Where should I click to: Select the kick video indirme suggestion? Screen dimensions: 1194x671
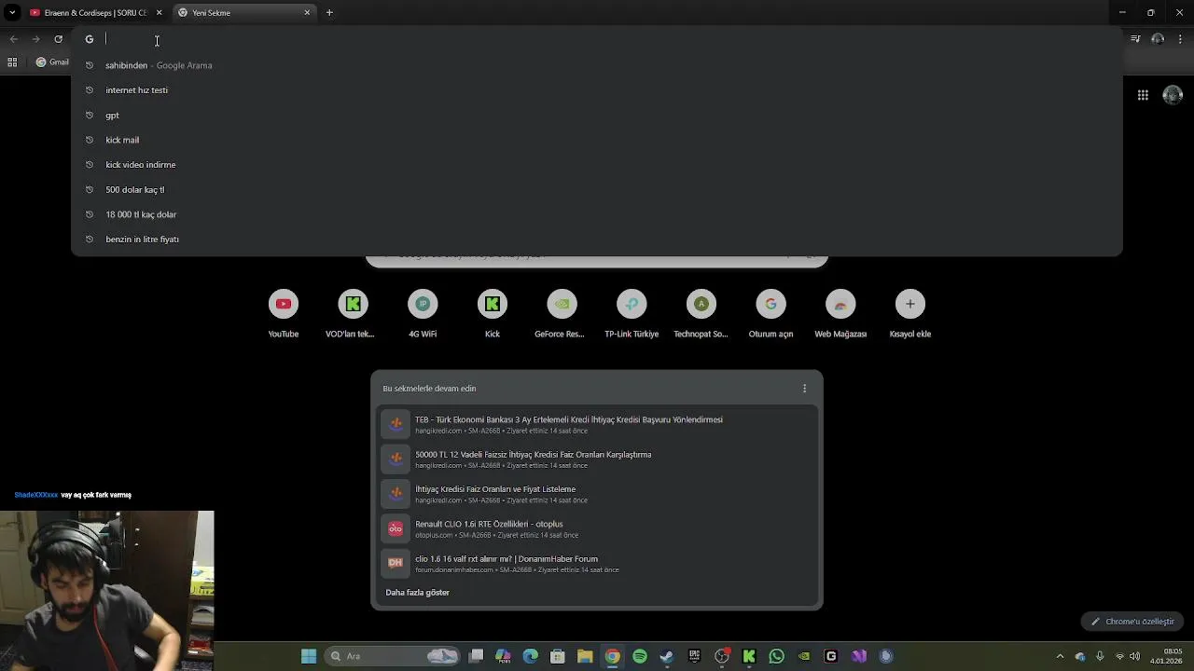[x=597, y=165]
